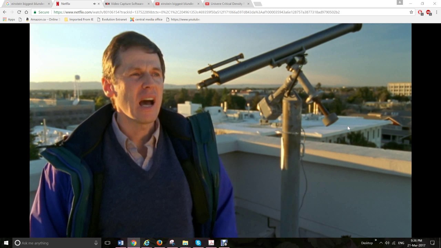Viewport: 441px width, 248px height.
Task: Open the Windows Start menu
Action: pyautogui.click(x=6, y=243)
